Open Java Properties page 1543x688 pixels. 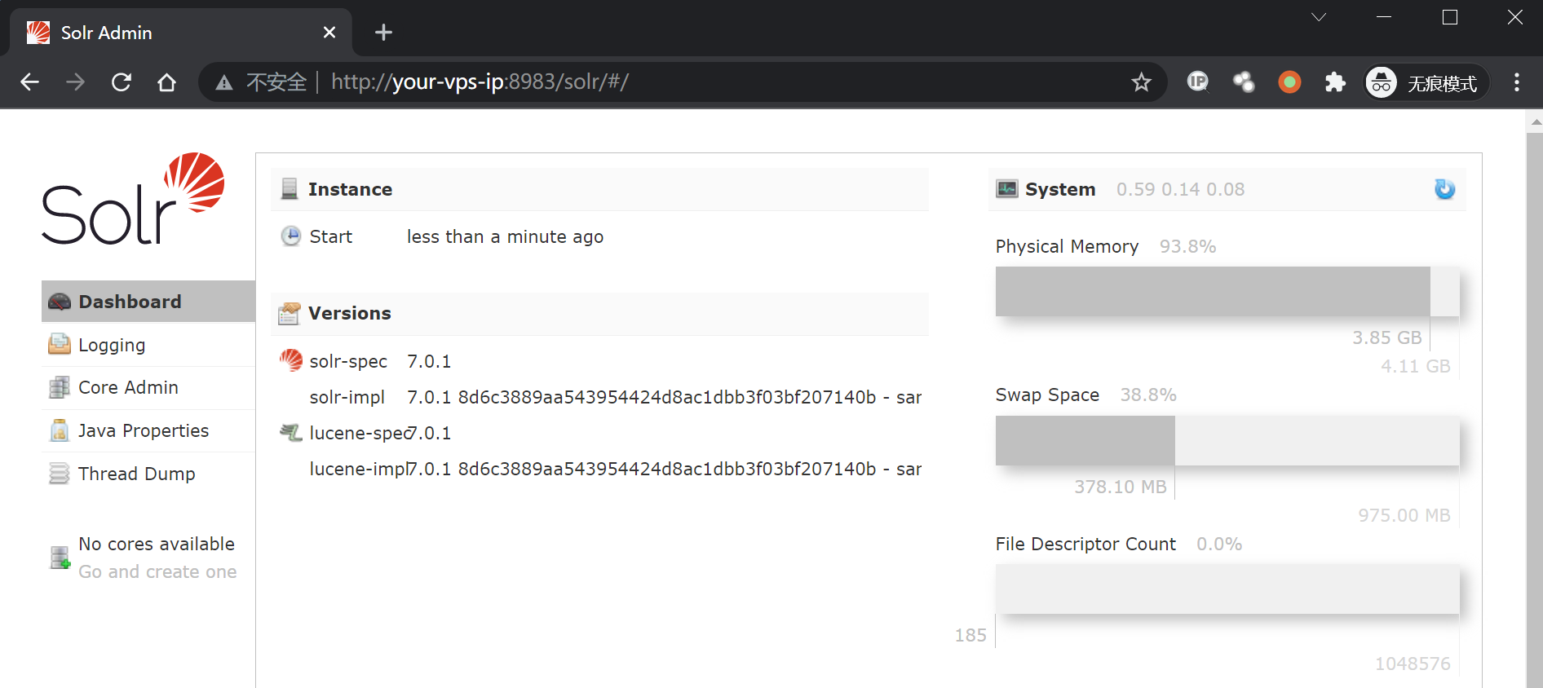(x=143, y=430)
